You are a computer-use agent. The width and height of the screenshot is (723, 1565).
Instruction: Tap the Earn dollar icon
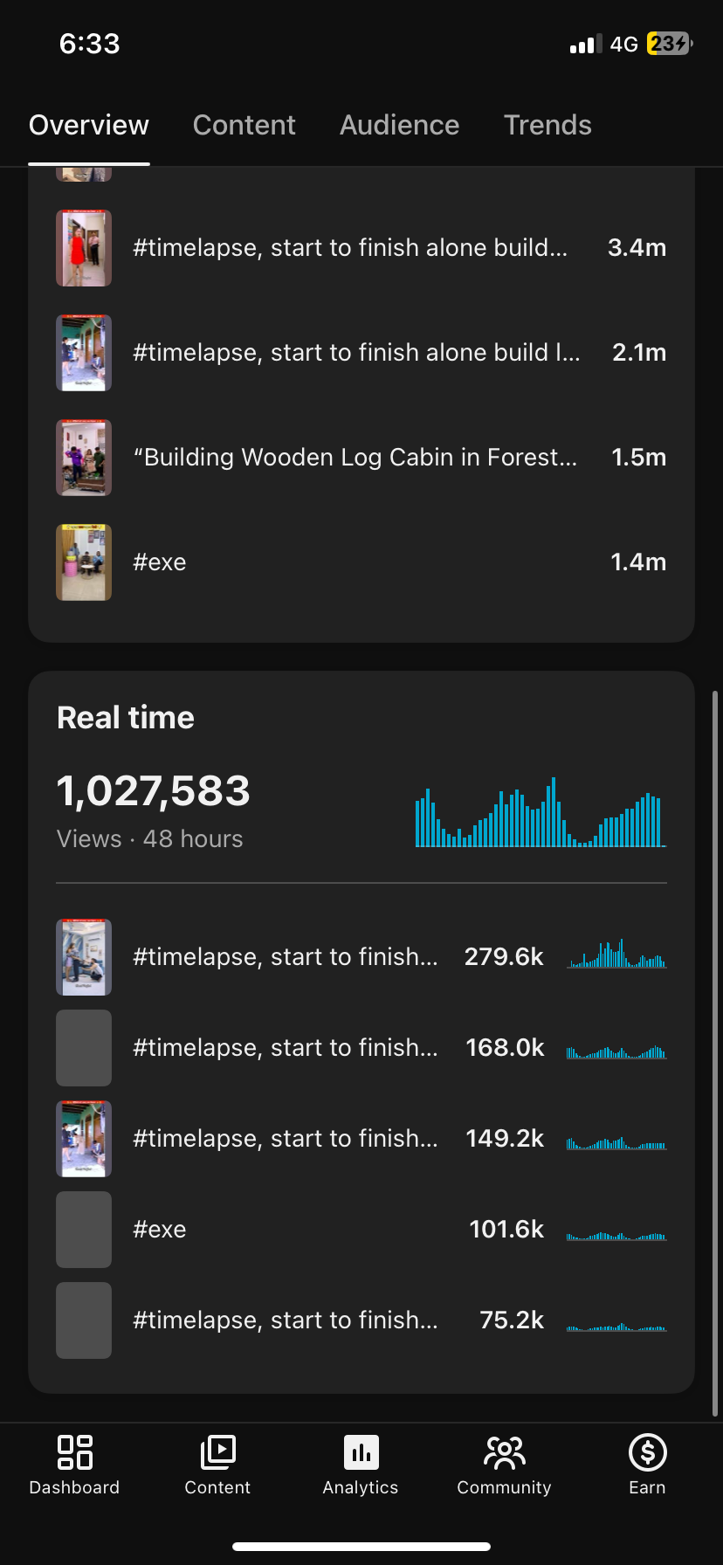tap(647, 1453)
